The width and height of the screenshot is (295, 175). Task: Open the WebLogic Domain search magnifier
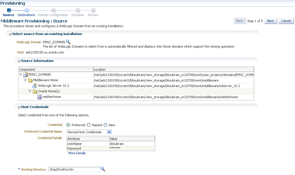pyautogui.click(x=68, y=42)
